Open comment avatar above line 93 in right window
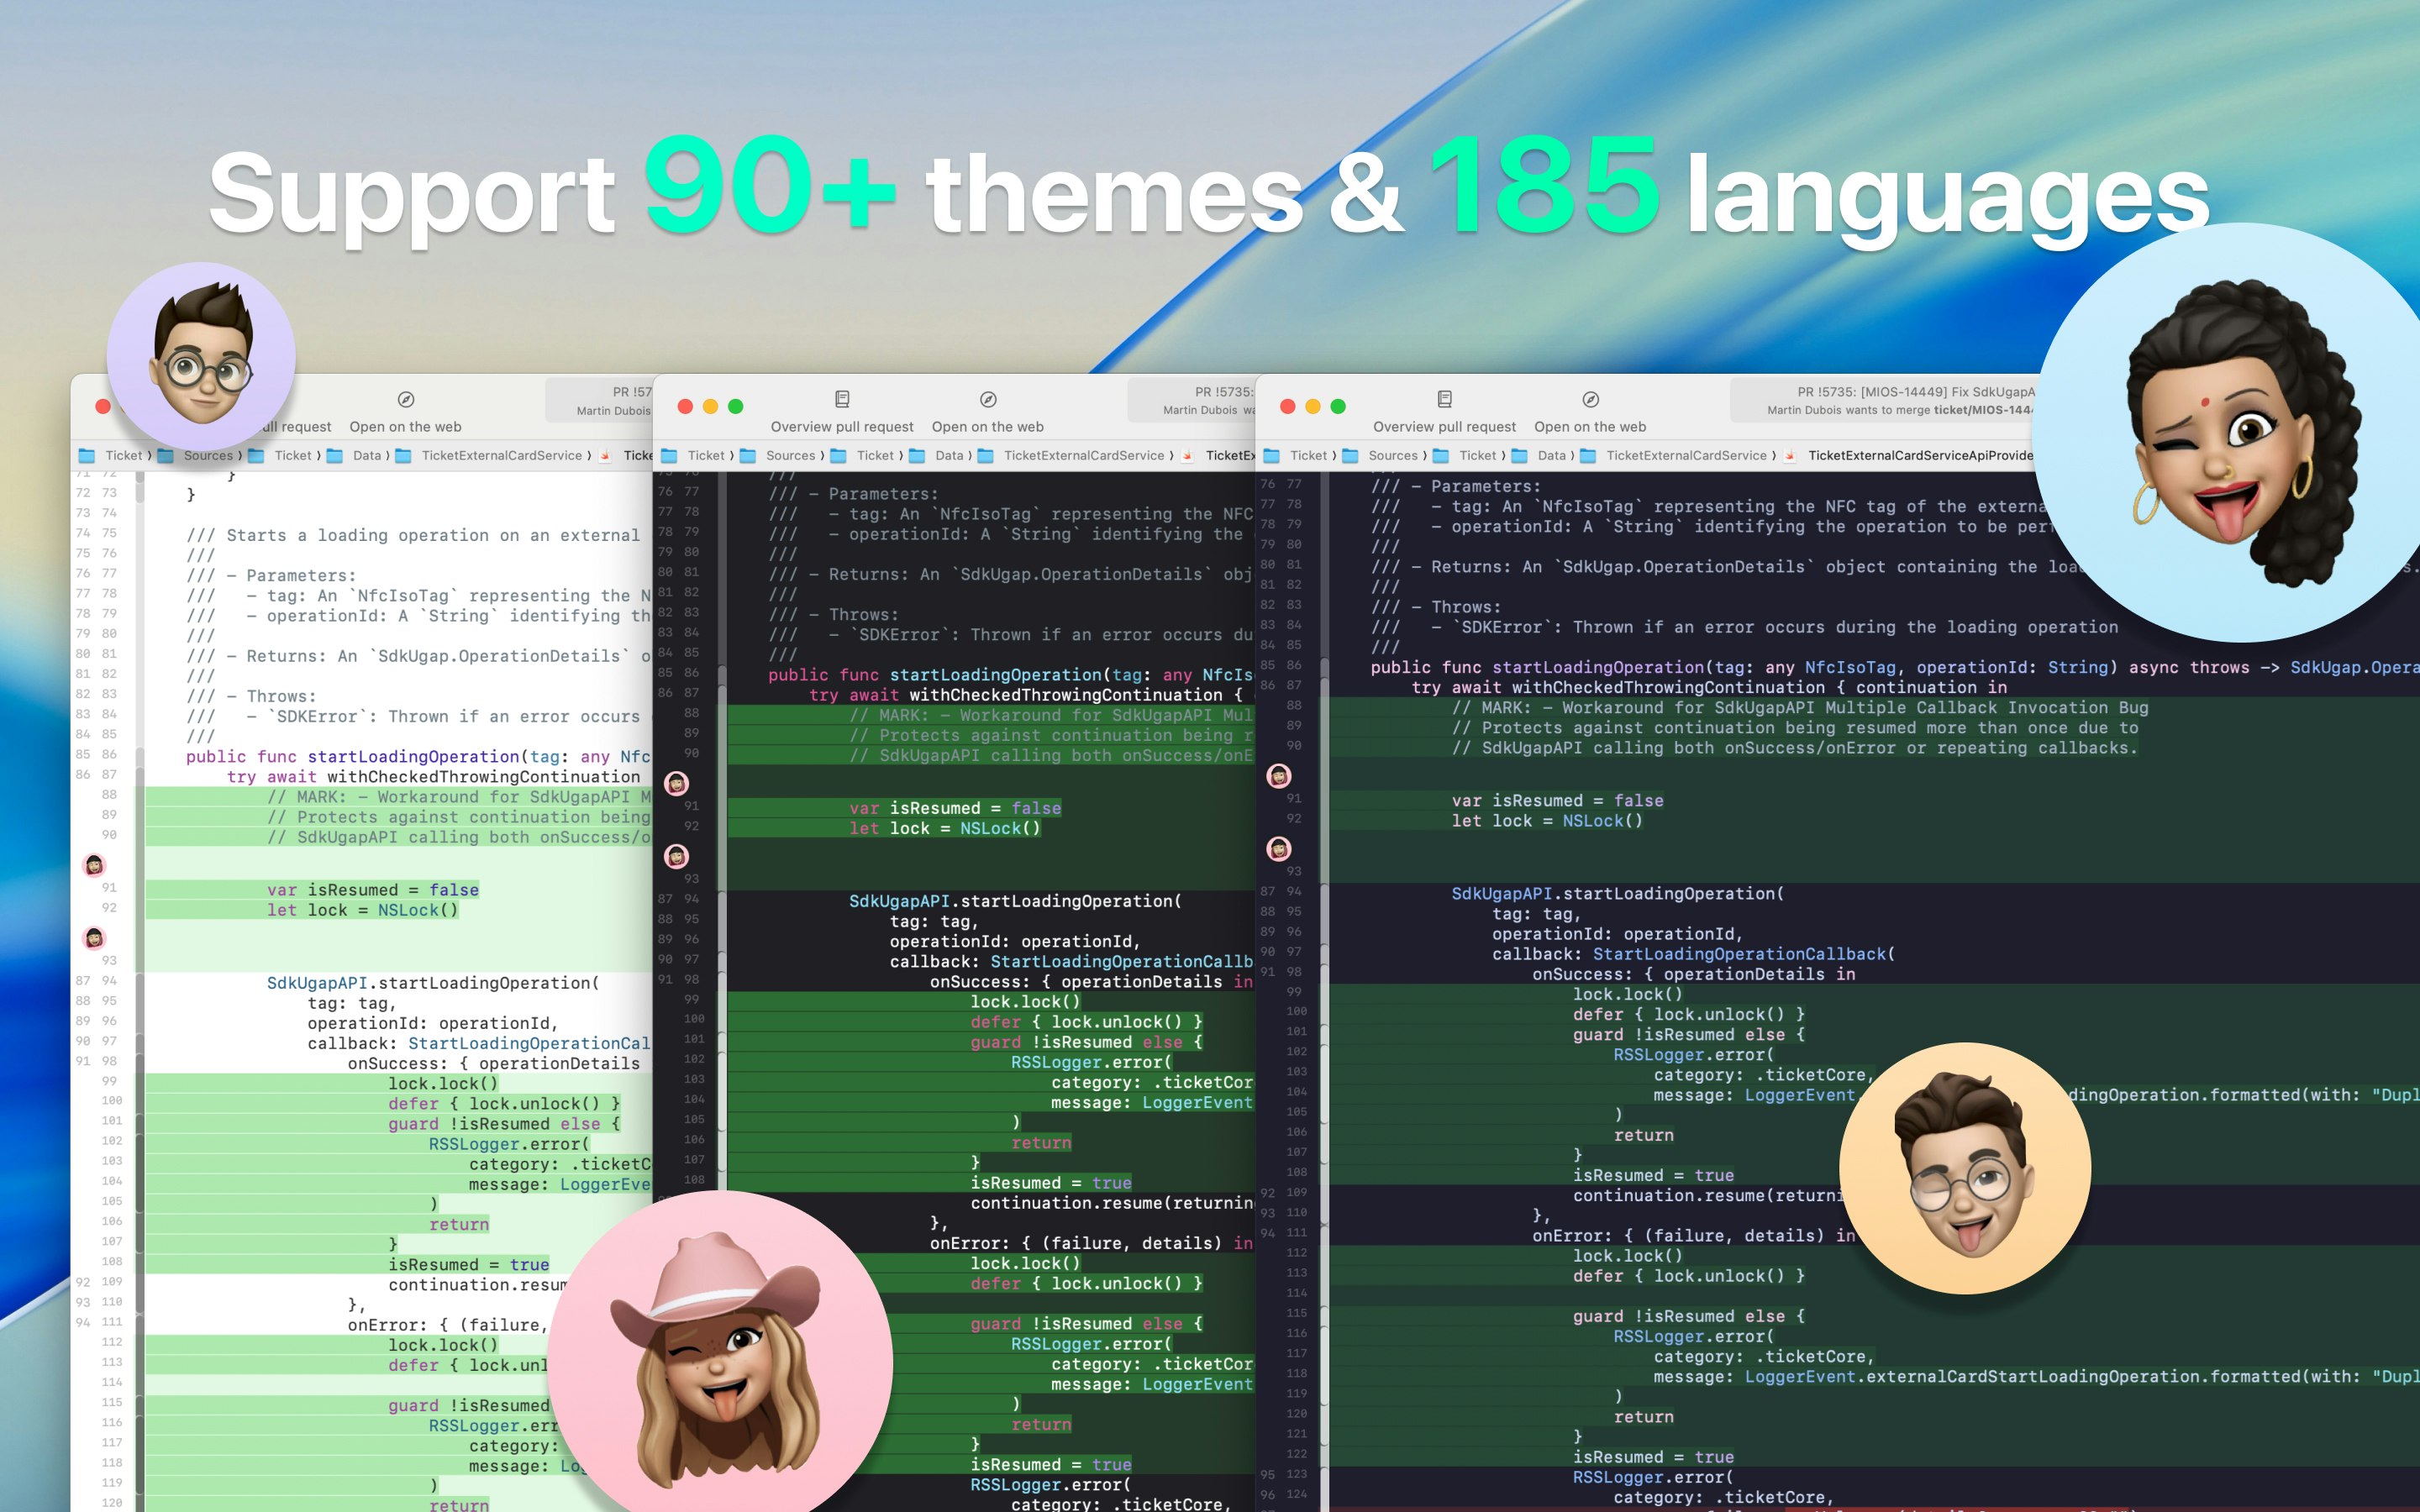This screenshot has height=1512, width=2420. click(x=1278, y=849)
